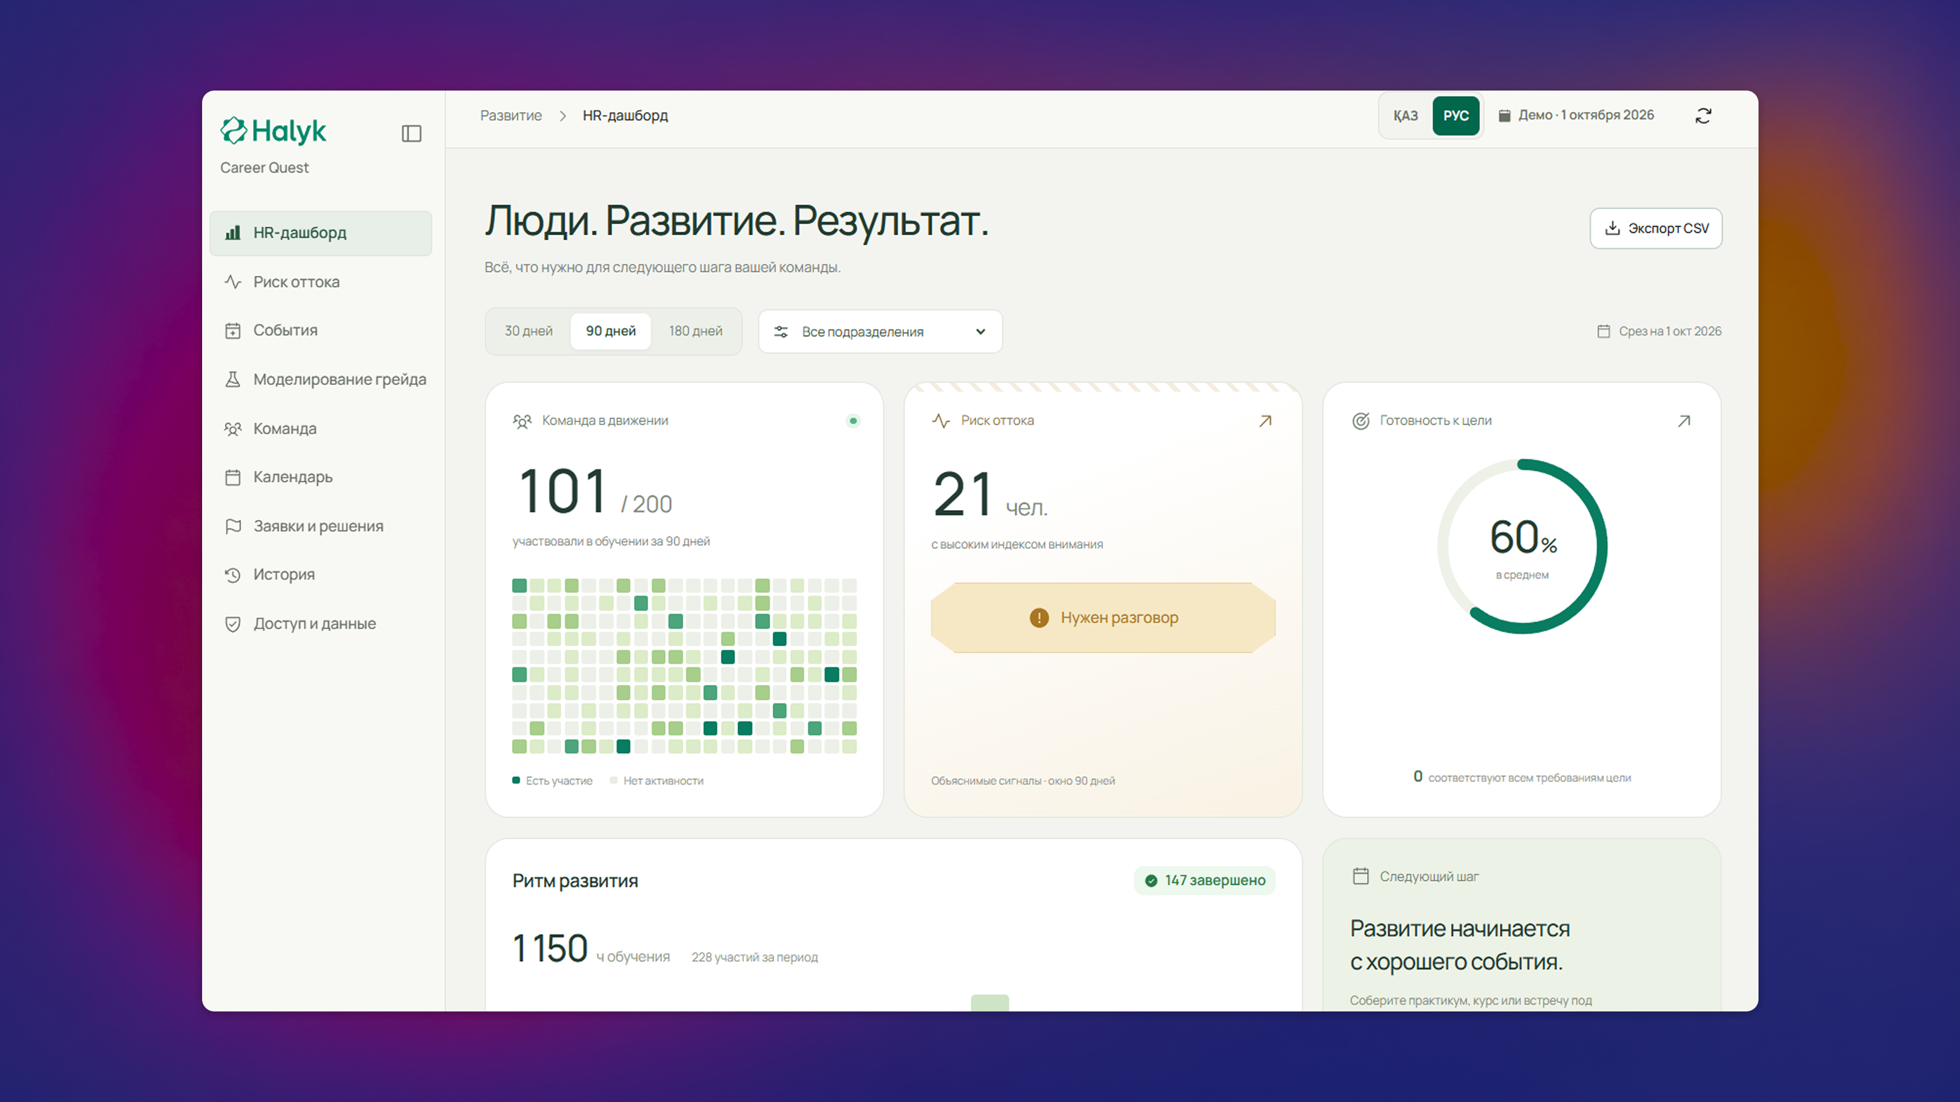Click the refresh icon in the header
The image size is (1960, 1102).
(1704, 116)
